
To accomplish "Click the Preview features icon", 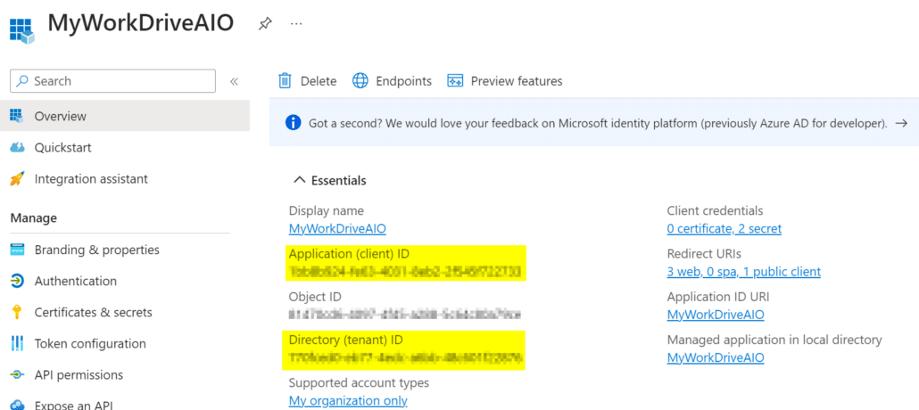I will point(455,81).
